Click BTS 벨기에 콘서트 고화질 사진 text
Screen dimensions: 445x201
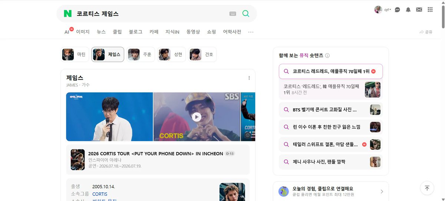point(325,110)
